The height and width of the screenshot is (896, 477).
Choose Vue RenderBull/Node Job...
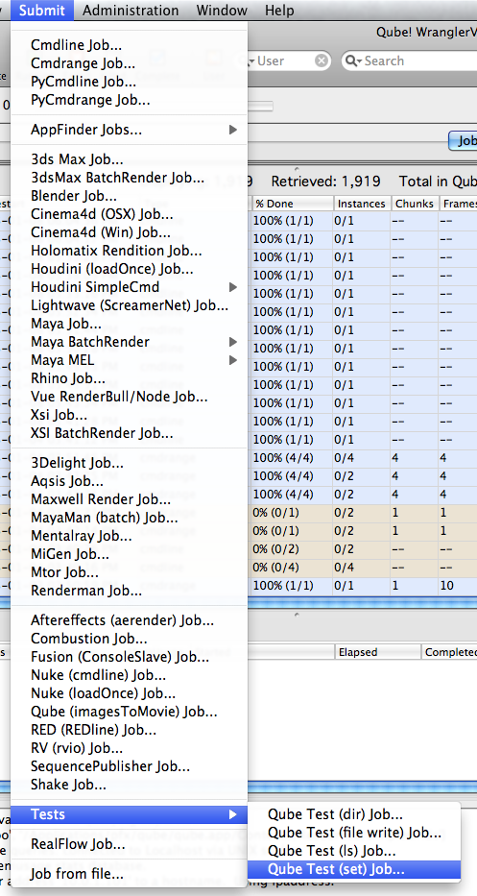point(130,397)
